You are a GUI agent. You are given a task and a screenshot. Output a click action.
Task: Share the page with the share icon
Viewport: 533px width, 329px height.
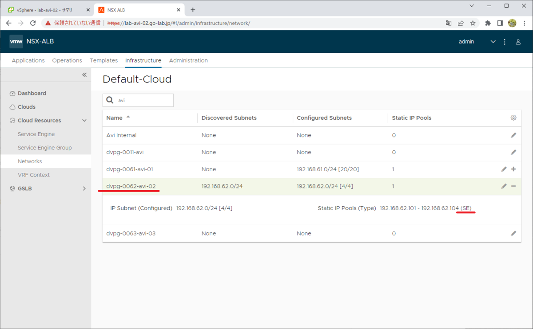(461, 23)
